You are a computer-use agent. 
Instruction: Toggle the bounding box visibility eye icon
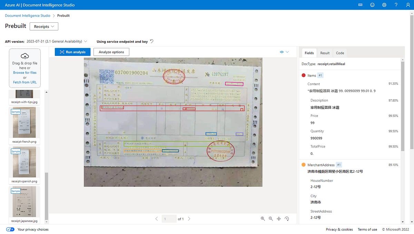click(282, 52)
